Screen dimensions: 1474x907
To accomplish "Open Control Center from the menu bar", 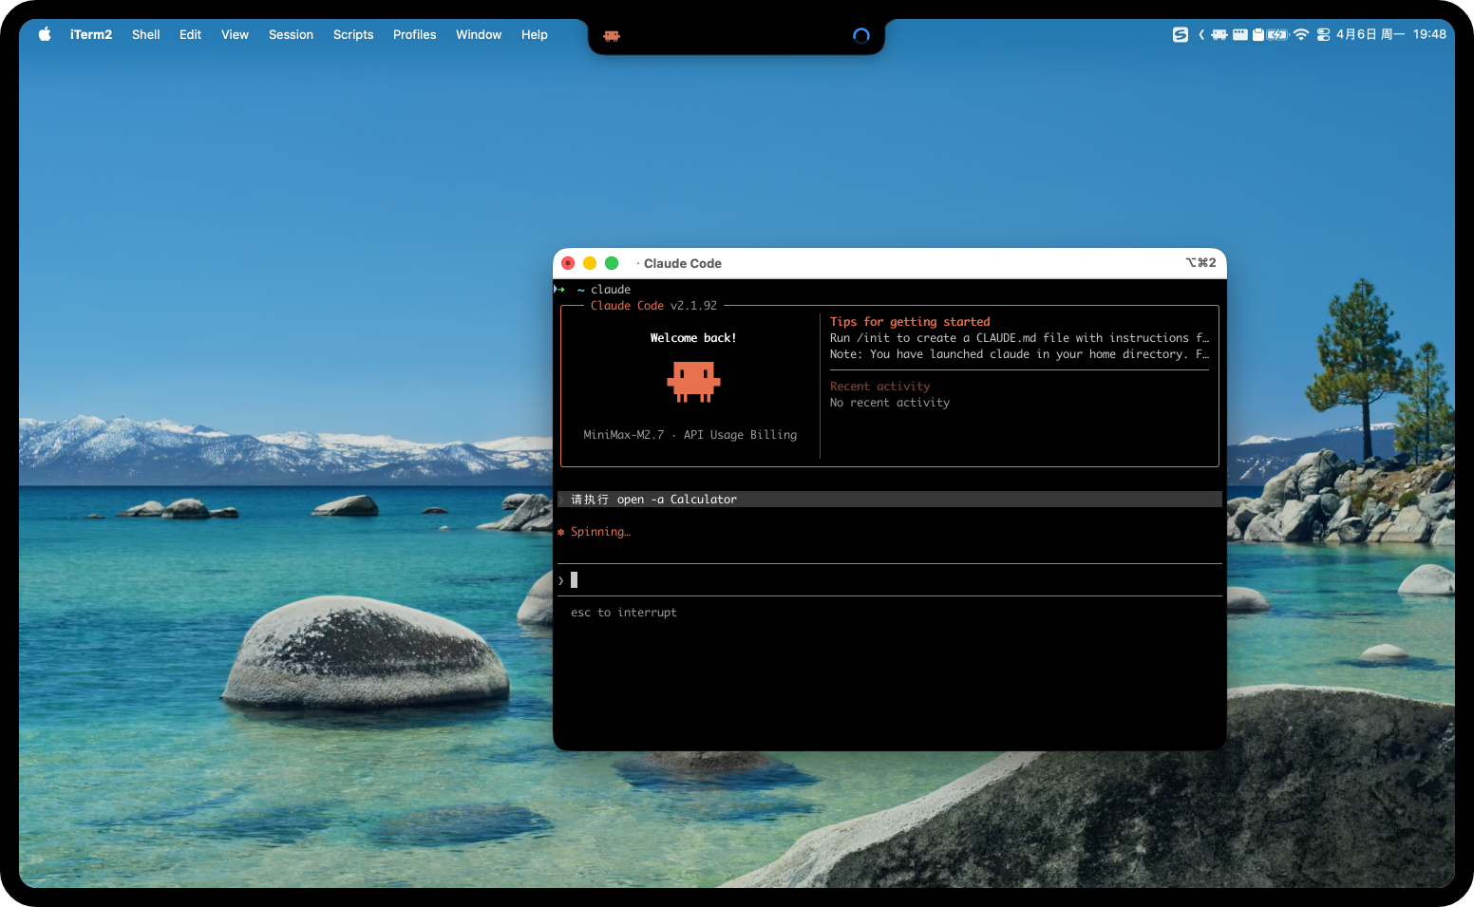I will [1323, 34].
